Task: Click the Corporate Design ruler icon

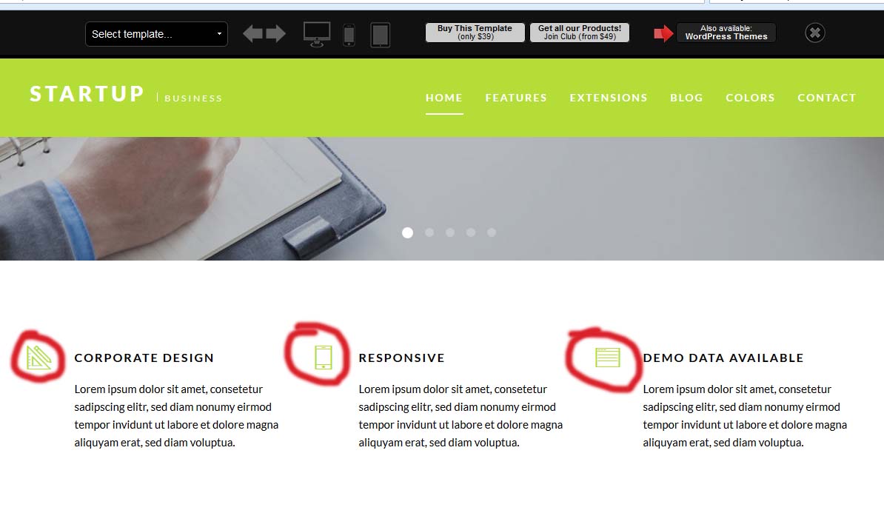Action: tap(39, 358)
